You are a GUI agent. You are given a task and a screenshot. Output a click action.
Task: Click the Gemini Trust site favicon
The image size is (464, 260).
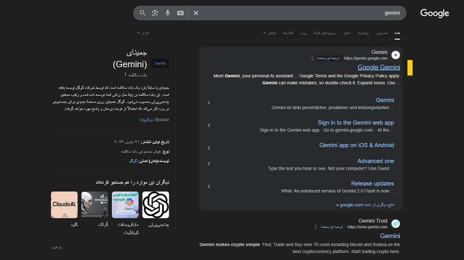coord(396,224)
